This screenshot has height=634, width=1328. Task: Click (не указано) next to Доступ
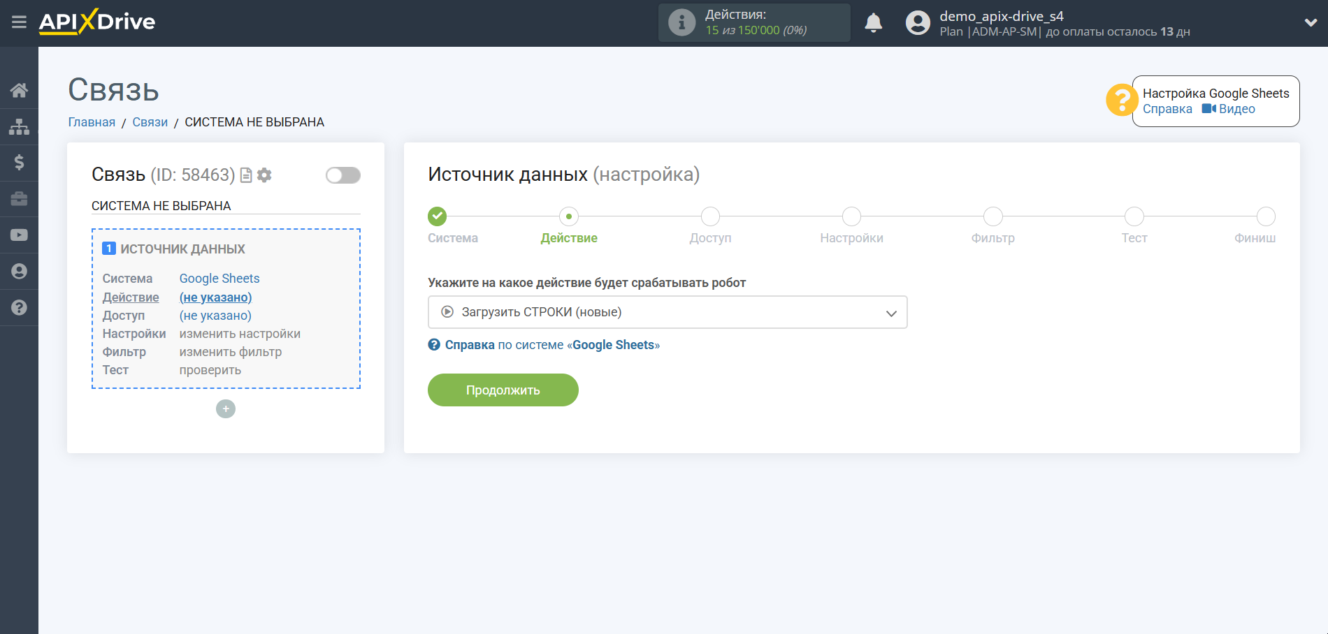pyautogui.click(x=215, y=315)
